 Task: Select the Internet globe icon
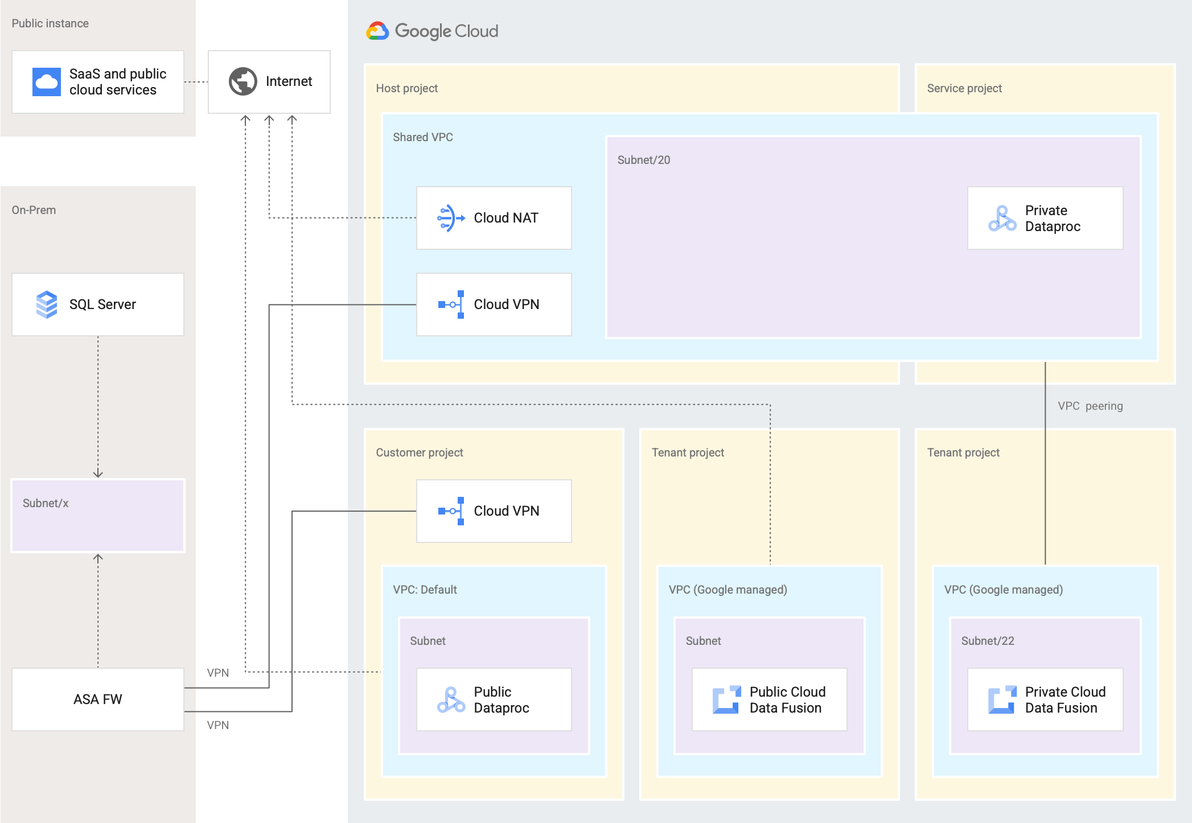tap(243, 81)
